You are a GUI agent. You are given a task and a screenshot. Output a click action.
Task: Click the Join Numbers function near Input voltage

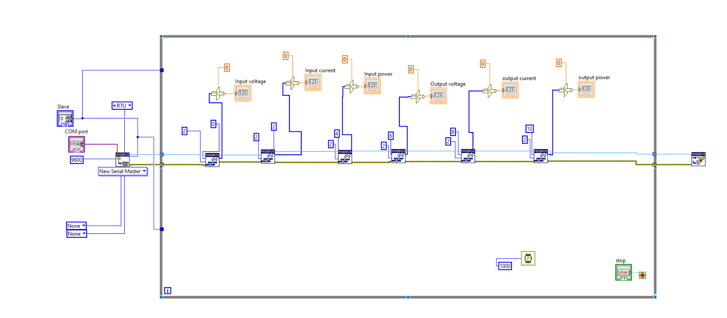coord(218,93)
